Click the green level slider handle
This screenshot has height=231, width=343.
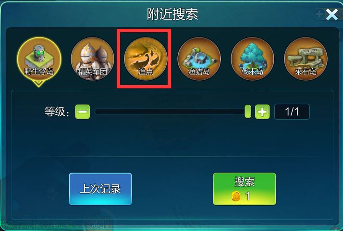pyautogui.click(x=248, y=111)
